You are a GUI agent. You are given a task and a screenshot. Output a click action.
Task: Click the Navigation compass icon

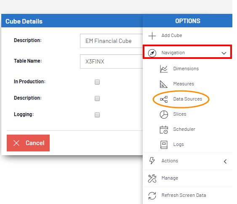(152, 53)
